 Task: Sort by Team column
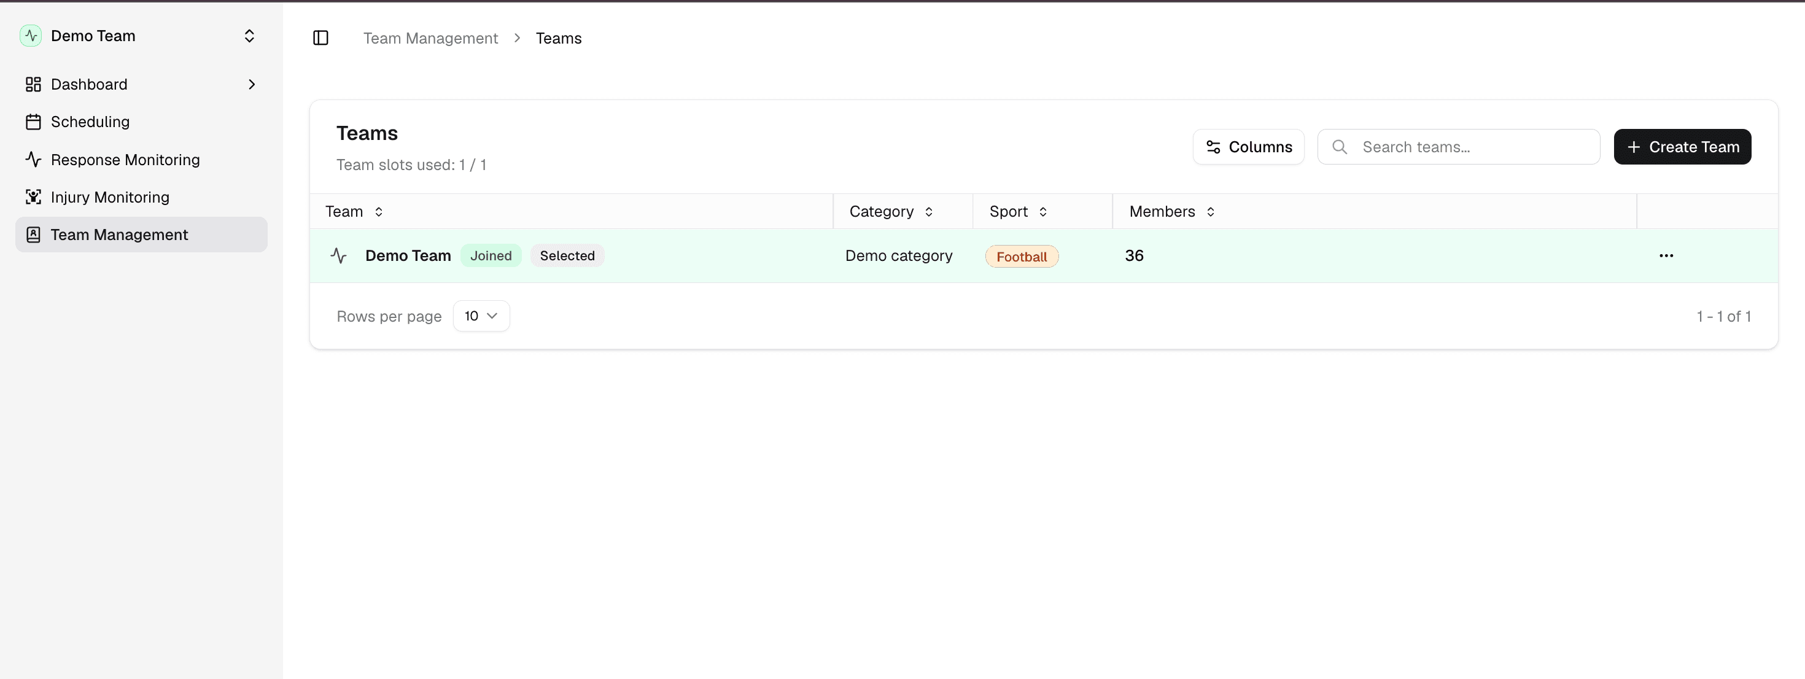point(354,212)
